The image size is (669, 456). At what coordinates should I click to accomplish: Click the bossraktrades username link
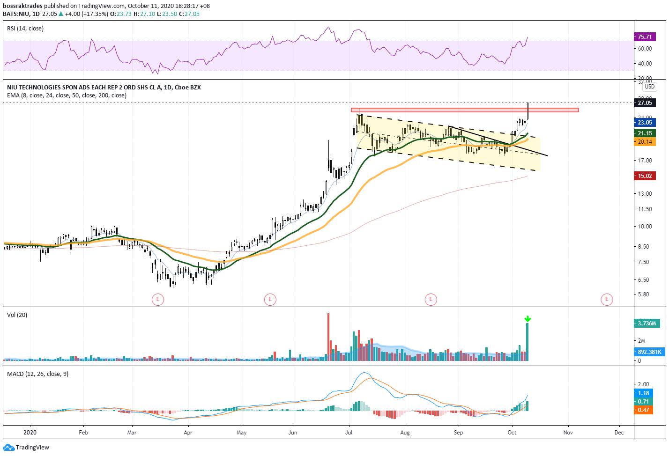(22, 6)
